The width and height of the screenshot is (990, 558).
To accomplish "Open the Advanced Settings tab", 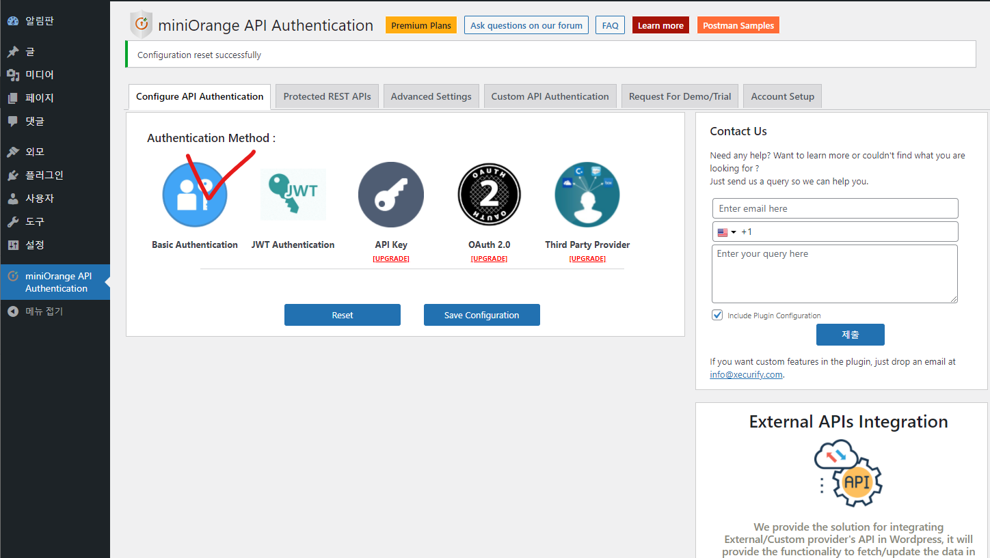I will [431, 96].
